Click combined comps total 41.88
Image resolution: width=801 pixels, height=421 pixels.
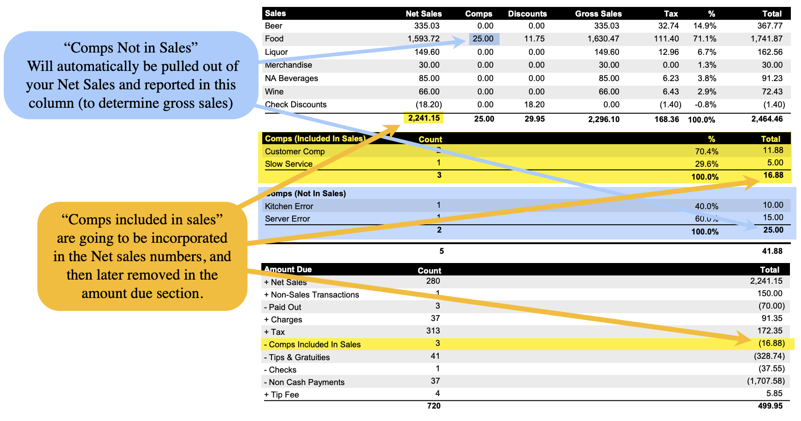pos(772,251)
